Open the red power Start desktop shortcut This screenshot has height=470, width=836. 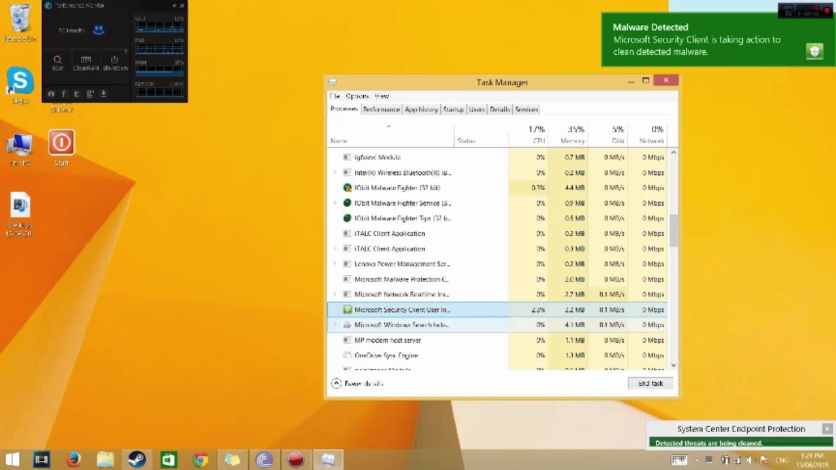pyautogui.click(x=61, y=147)
